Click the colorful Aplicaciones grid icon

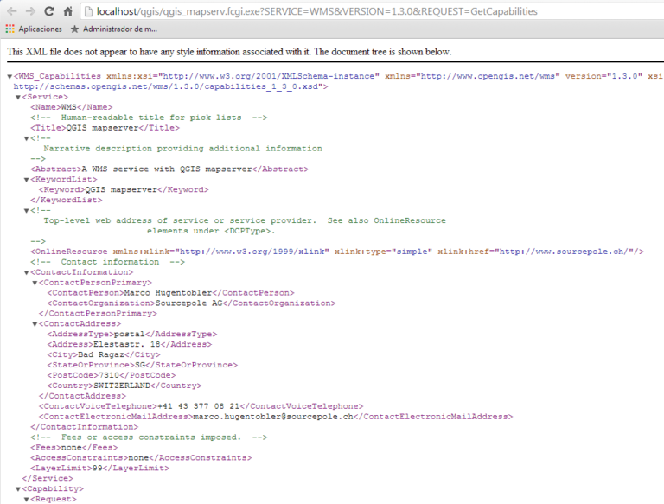(10, 29)
